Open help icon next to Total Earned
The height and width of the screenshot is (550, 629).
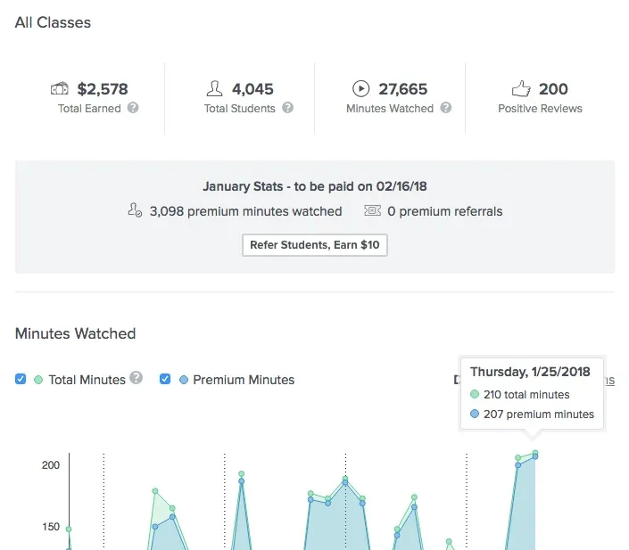(133, 108)
